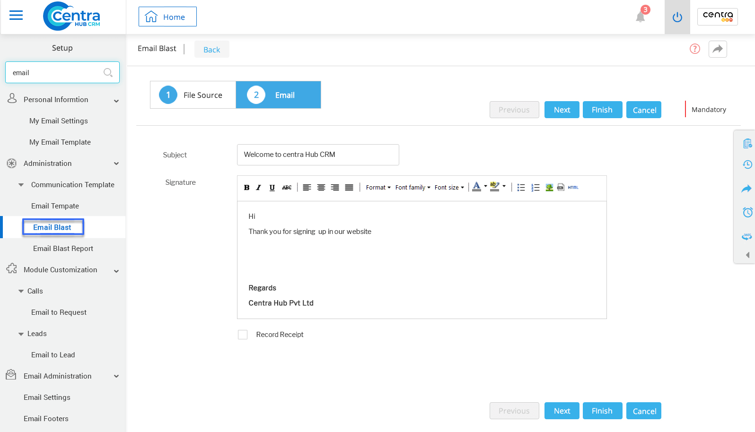The image size is (755, 432).
Task: Click Finish beside the Mandatory label
Action: pyautogui.click(x=602, y=110)
